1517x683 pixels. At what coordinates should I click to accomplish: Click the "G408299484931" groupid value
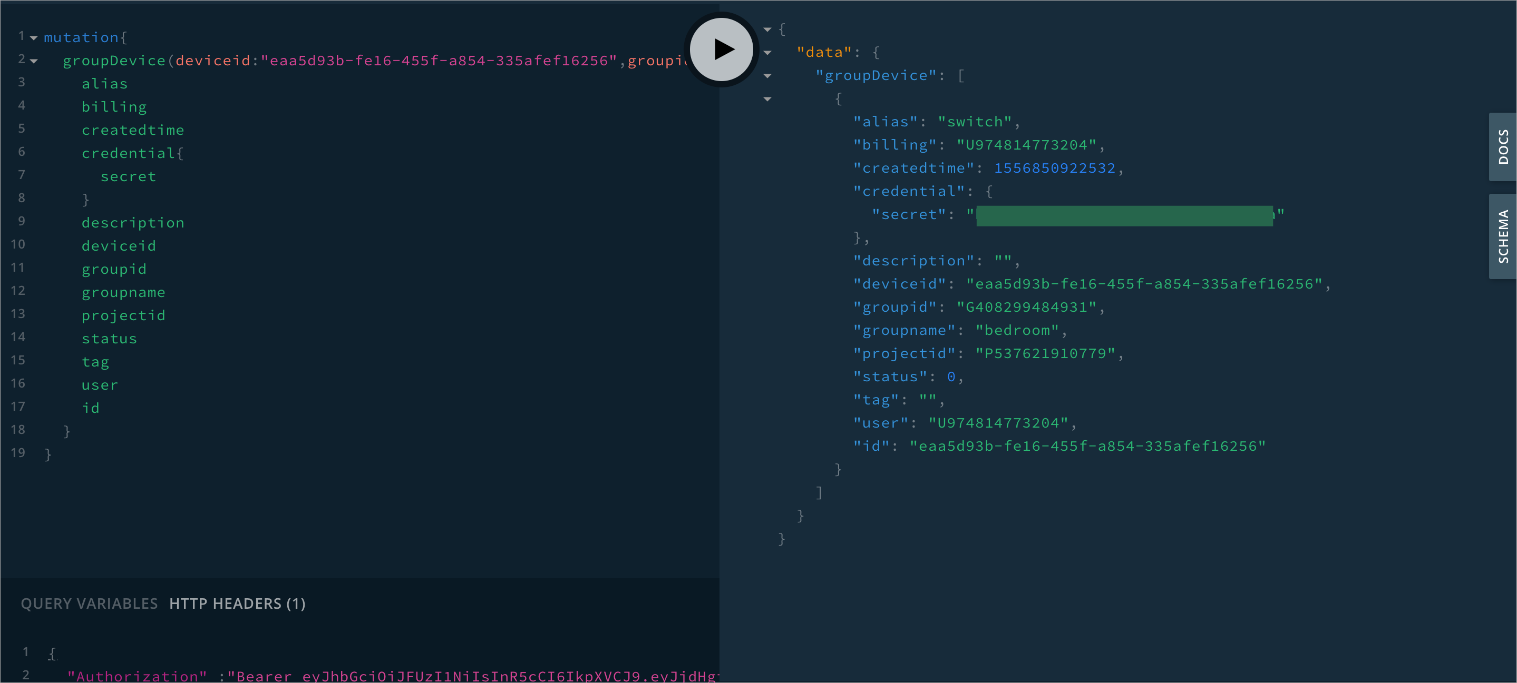point(1026,307)
